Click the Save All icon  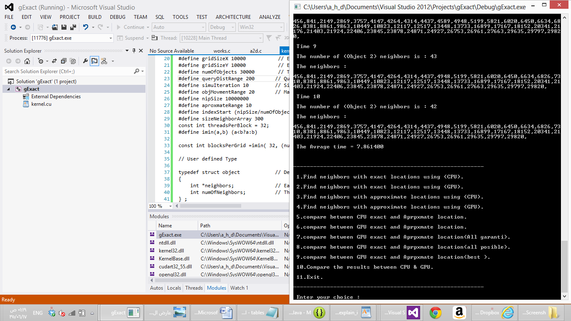click(x=74, y=27)
